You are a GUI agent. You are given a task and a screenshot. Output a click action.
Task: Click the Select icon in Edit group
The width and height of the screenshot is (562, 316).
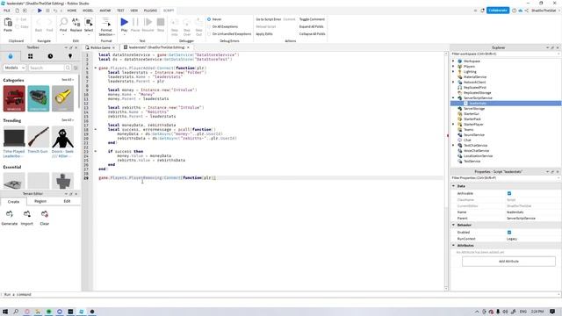click(89, 22)
